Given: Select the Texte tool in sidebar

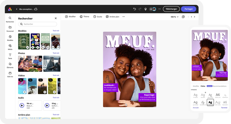Looking at the screenshot, I should (x=10, y=56).
